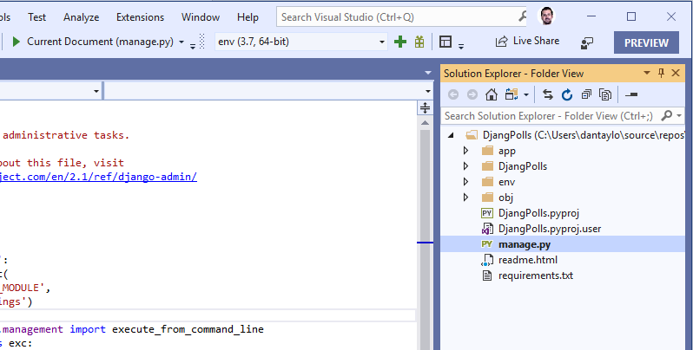Toggle Show All Files in Solution Explorer
Image resolution: width=693 pixels, height=350 pixels.
click(605, 94)
